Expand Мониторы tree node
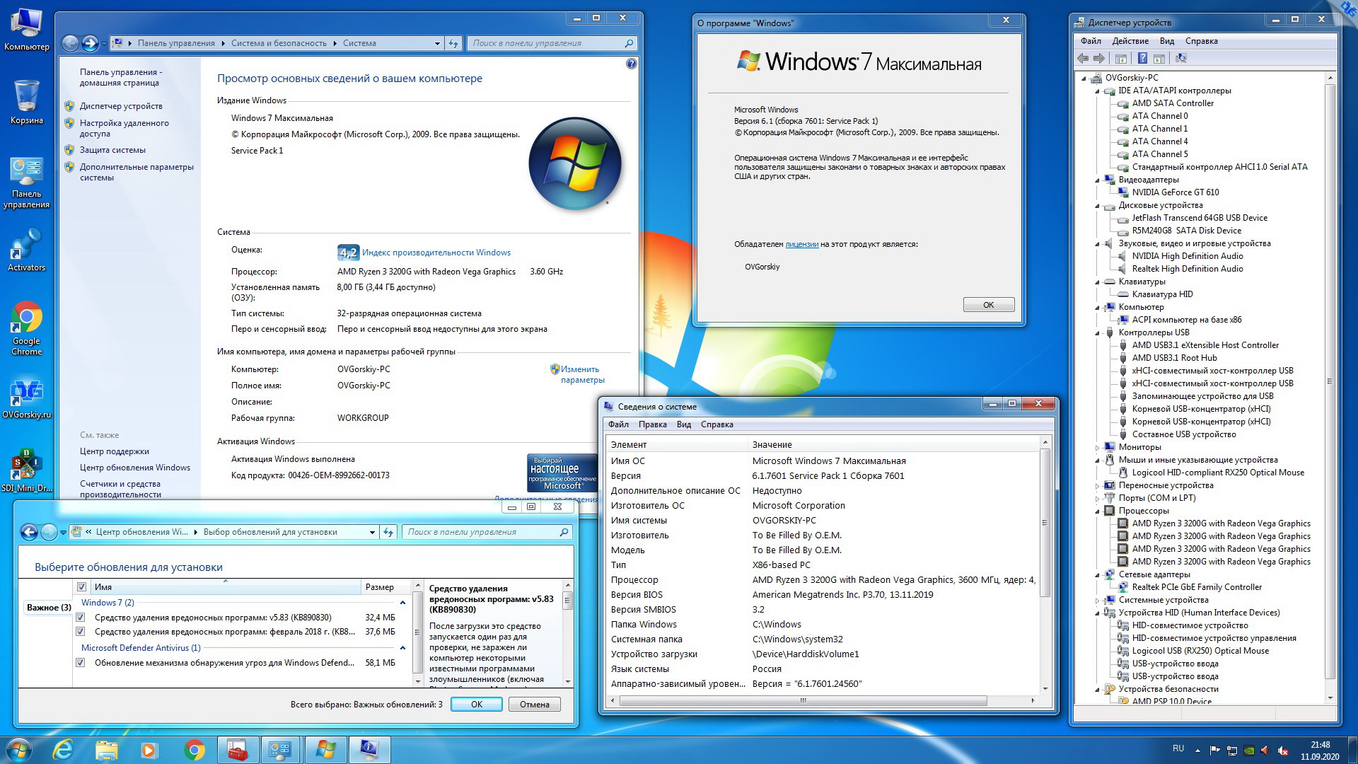 1098,447
